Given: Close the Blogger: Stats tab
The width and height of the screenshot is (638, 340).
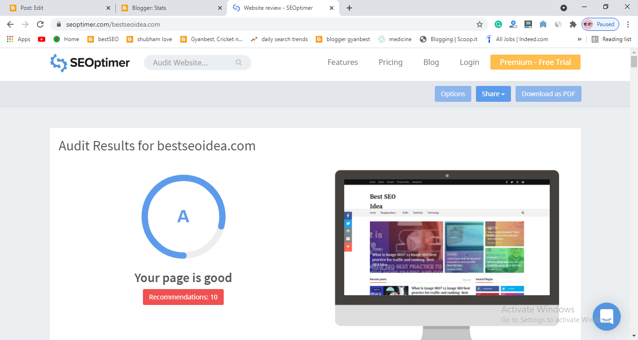Looking at the screenshot, I should 220,8.
